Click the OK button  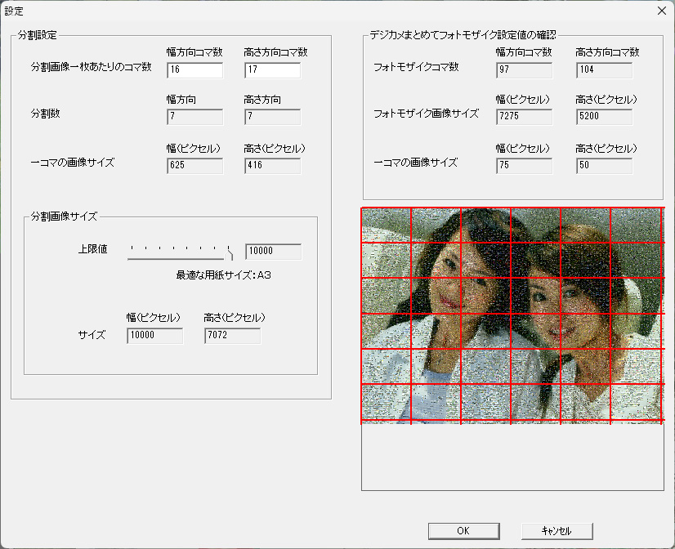(x=463, y=531)
